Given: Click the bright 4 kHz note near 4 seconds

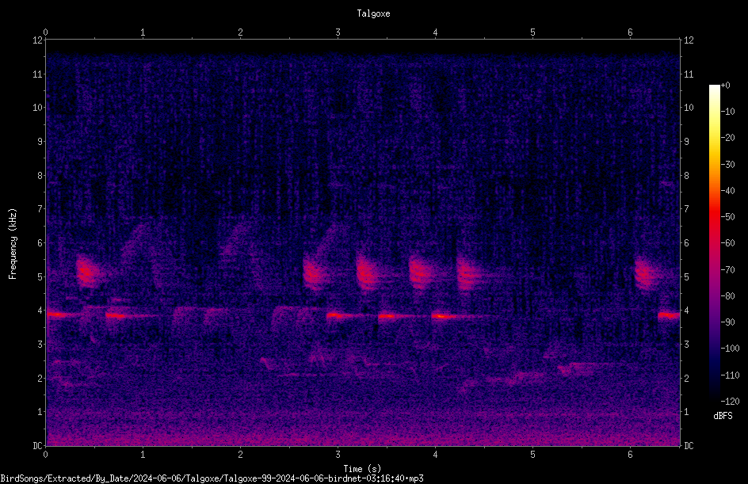Looking at the screenshot, I should [x=441, y=316].
